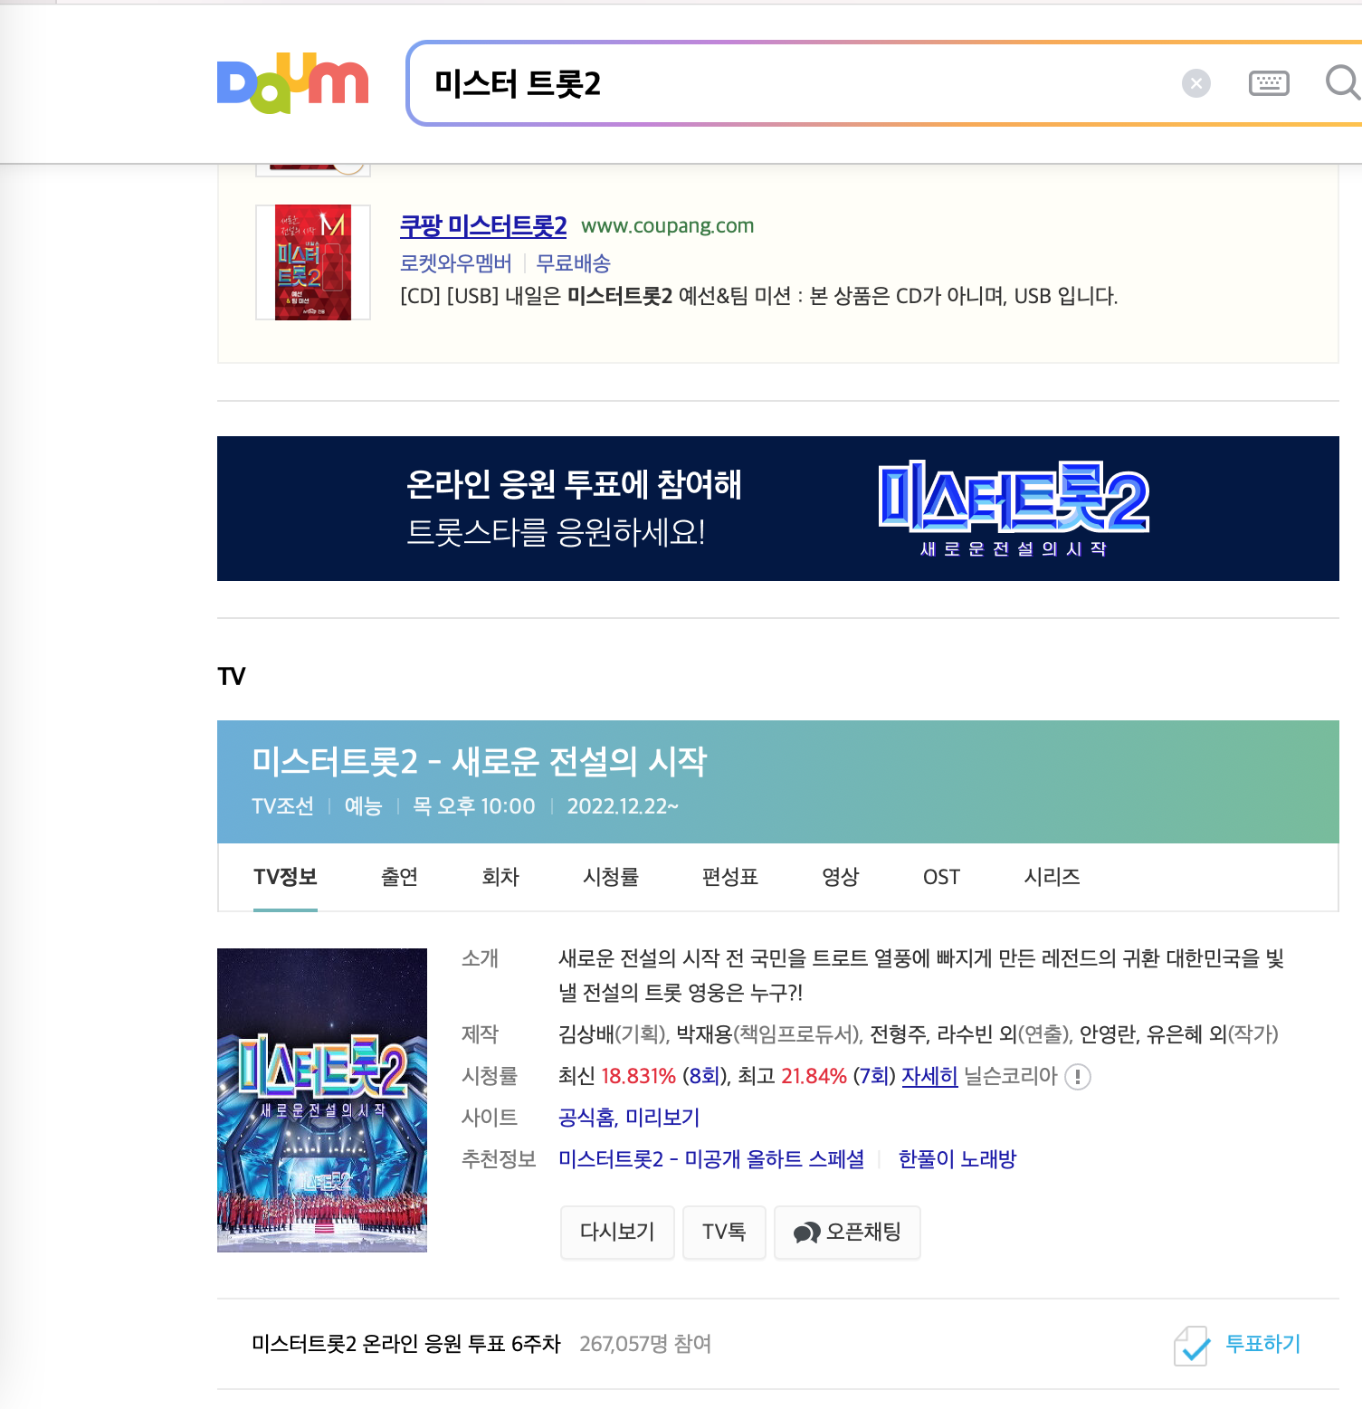The image size is (1362, 1409).
Task: Open 미스터트롯2 - 미공개 올하트 스페셜 link
Action: (x=711, y=1159)
